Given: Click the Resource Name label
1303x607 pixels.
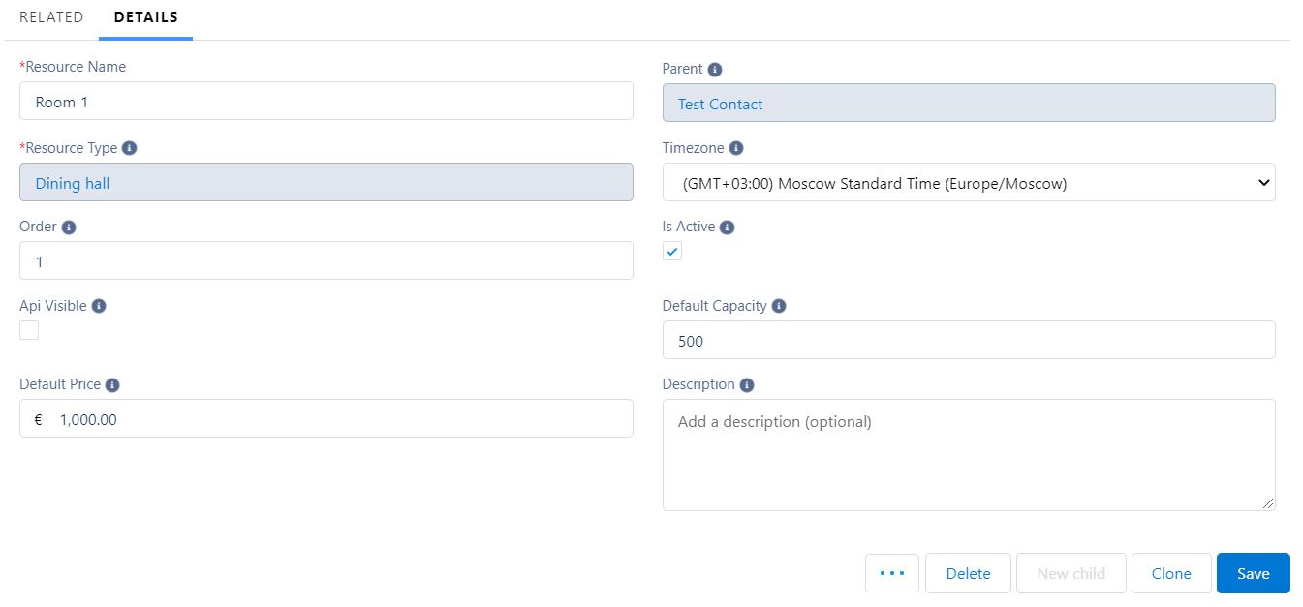Looking at the screenshot, I should 73,67.
